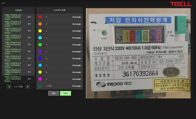This screenshot has height=119, width=196.
Task: Click the 대기 status of file 16884
Action: point(29,24)
